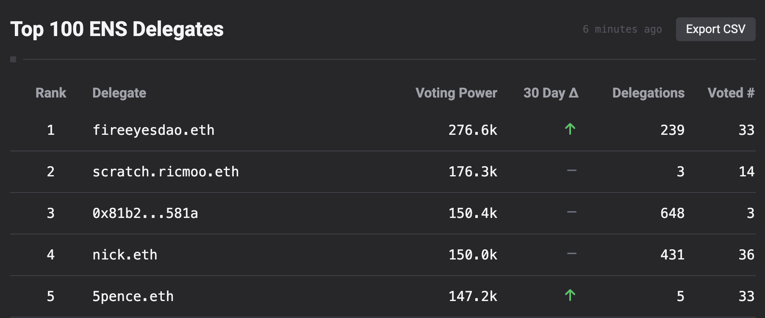Click the Delegate column header
765x318 pixels.
[119, 93]
